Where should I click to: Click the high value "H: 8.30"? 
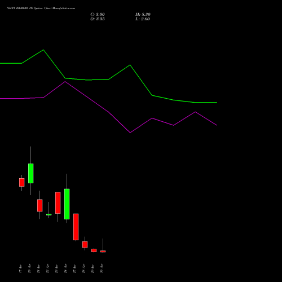click(x=143, y=15)
